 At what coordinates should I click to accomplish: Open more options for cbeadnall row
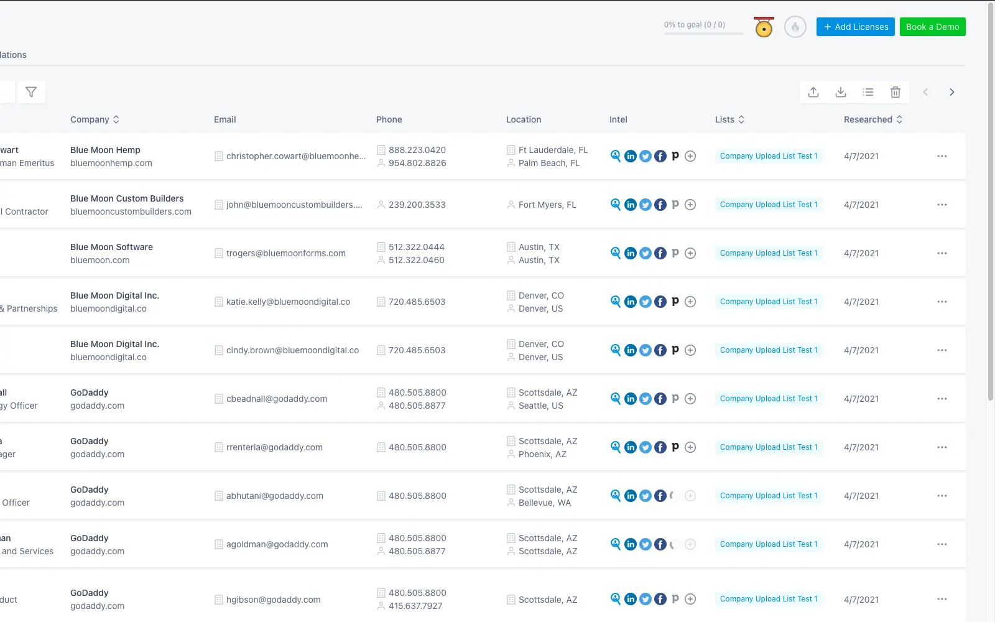coord(942,399)
